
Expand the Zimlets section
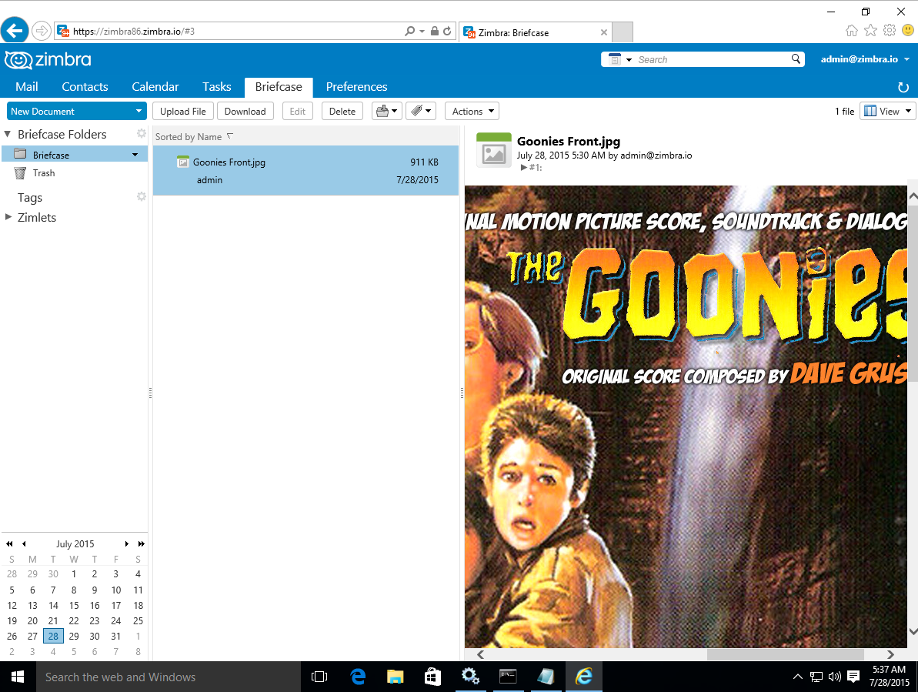[8, 216]
